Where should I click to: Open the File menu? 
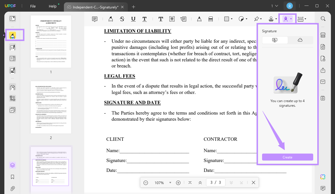tap(33, 6)
